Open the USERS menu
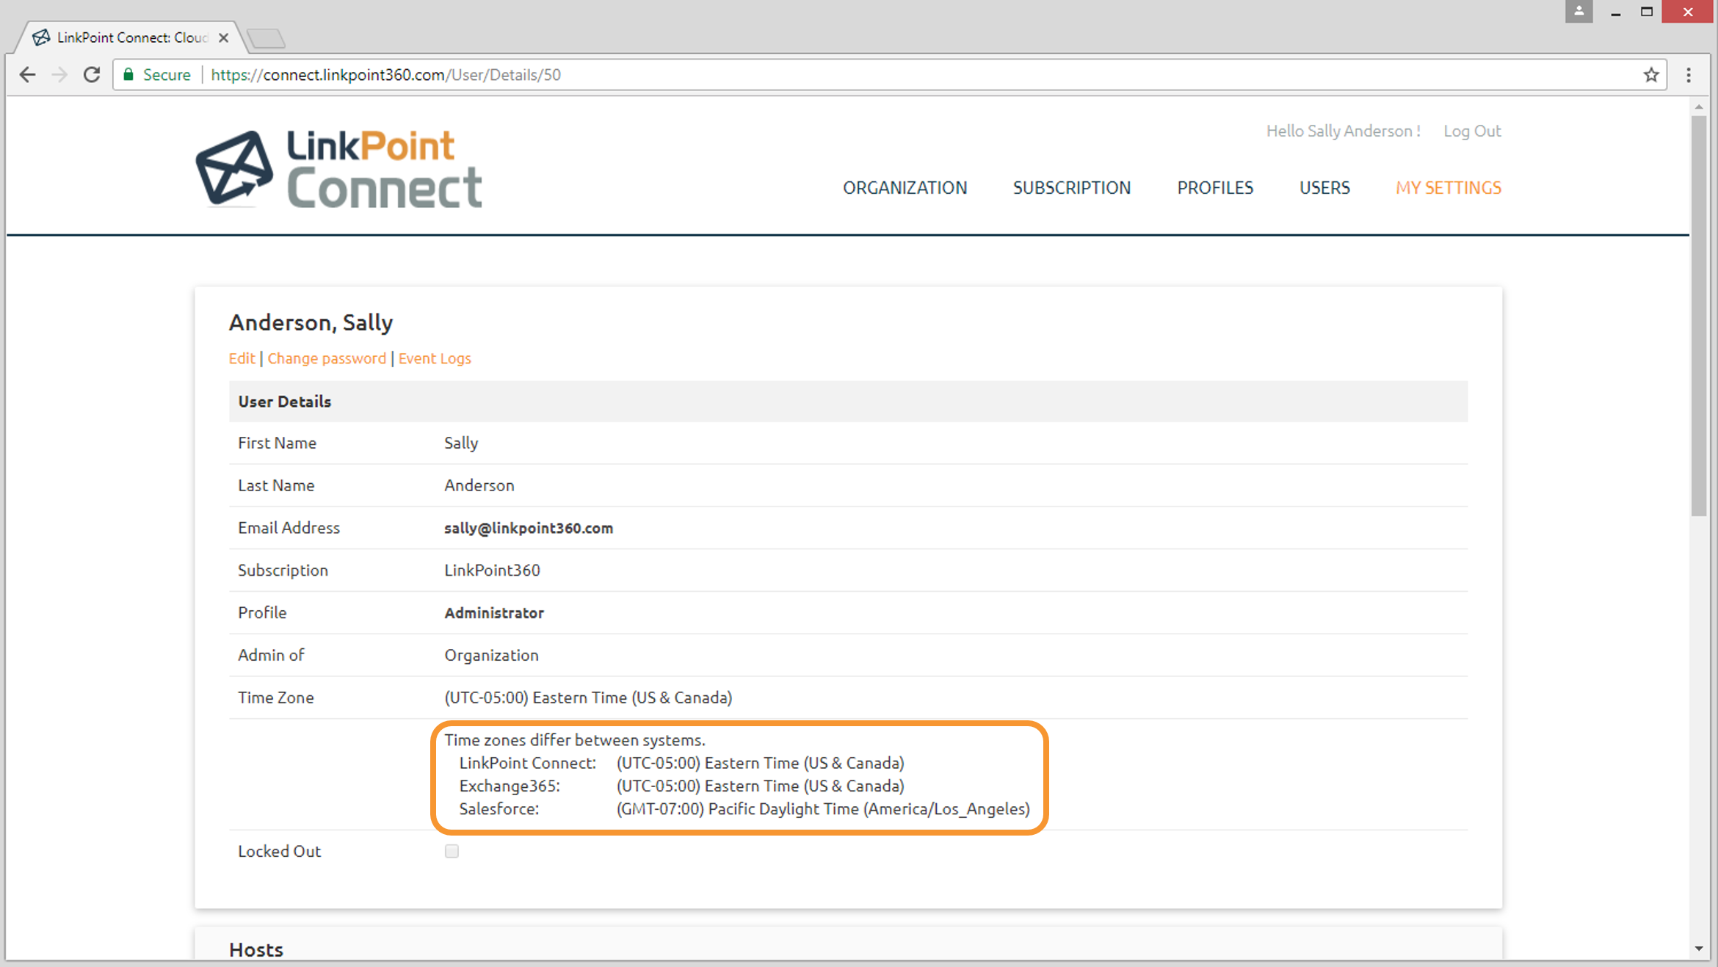This screenshot has height=967, width=1718. pyautogui.click(x=1324, y=188)
